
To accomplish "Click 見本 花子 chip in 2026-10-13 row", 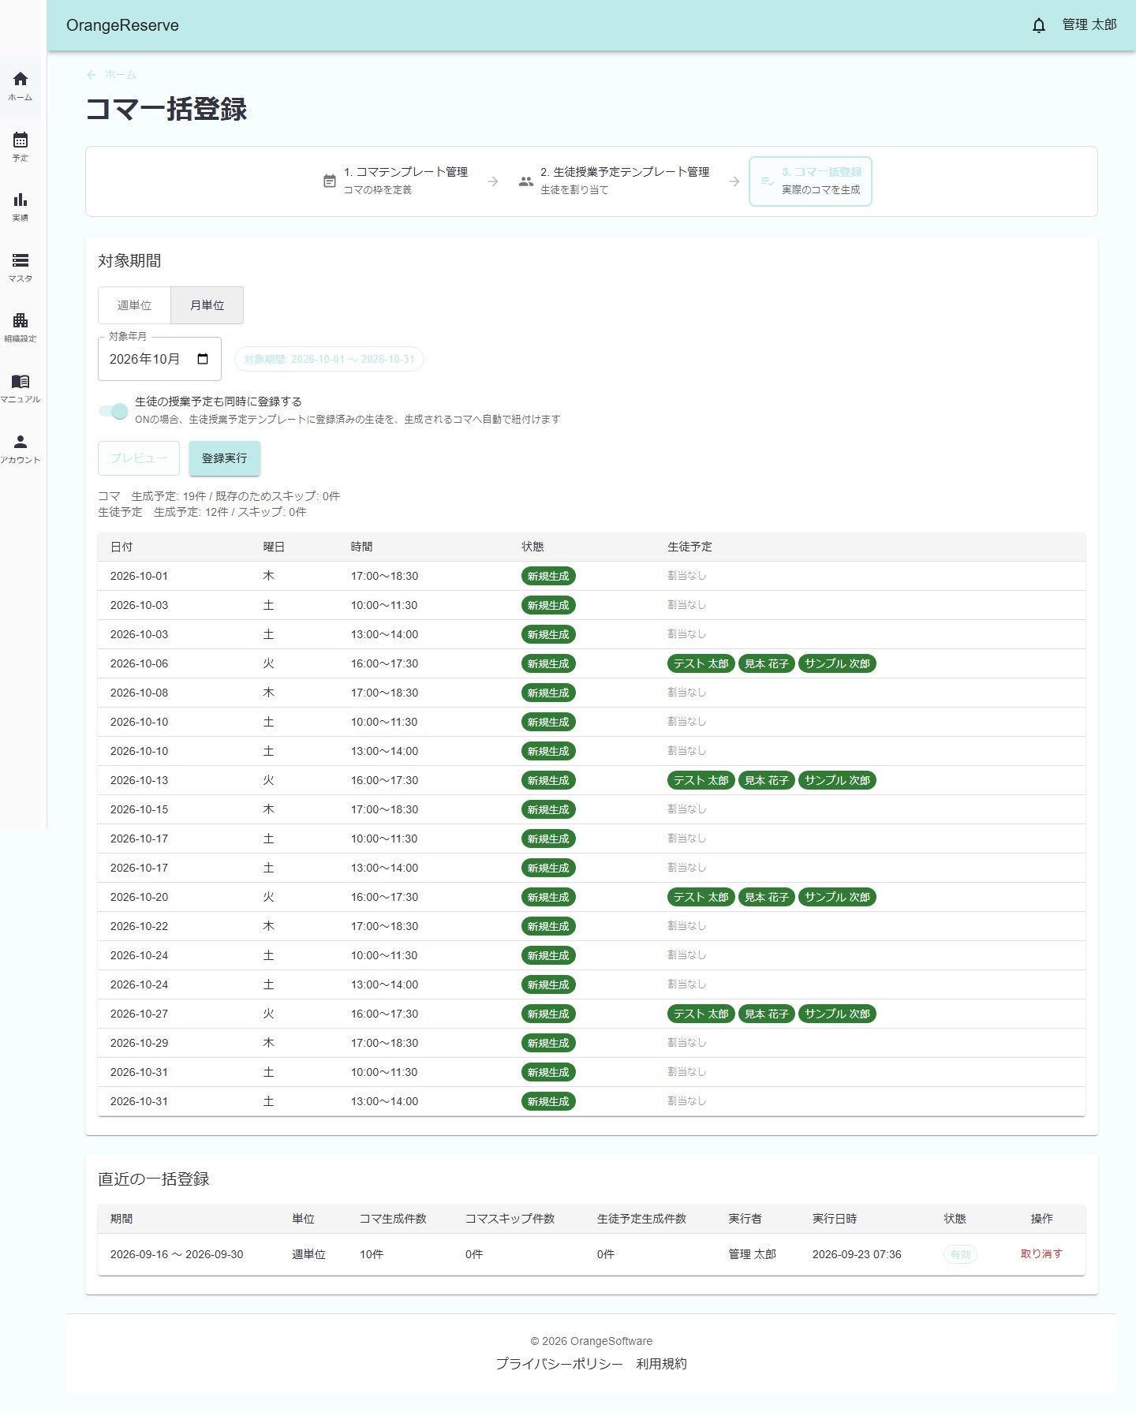I will 767,781.
